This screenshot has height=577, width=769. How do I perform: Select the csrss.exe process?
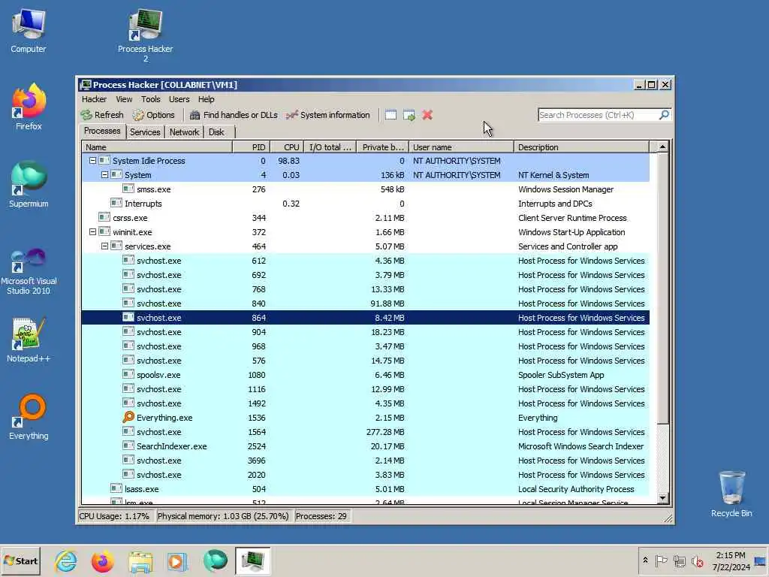[x=366, y=218]
